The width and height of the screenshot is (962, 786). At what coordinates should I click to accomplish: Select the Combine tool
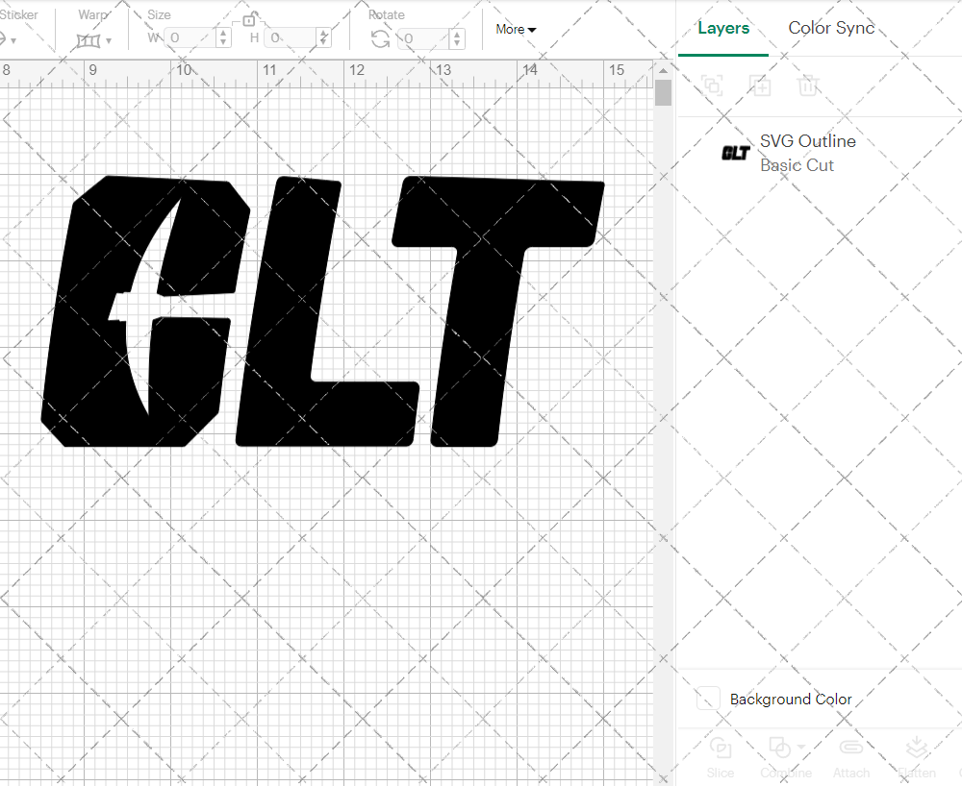click(x=779, y=755)
